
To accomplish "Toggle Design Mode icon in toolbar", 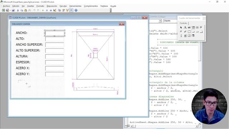I will [55, 10].
